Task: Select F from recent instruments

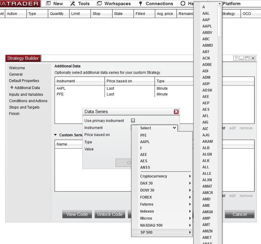Action: [162, 148]
